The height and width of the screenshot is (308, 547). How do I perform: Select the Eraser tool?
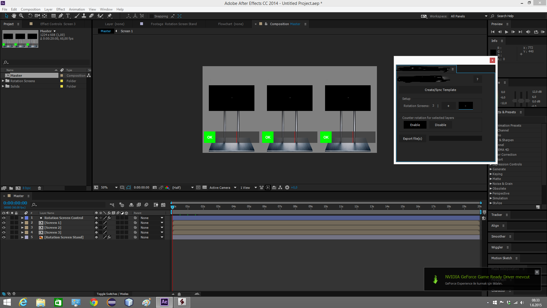point(91,16)
